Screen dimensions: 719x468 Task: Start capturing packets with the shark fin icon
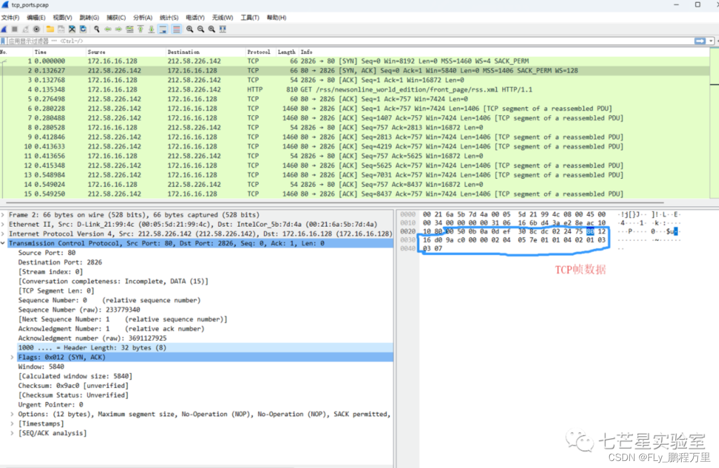click(x=4, y=29)
